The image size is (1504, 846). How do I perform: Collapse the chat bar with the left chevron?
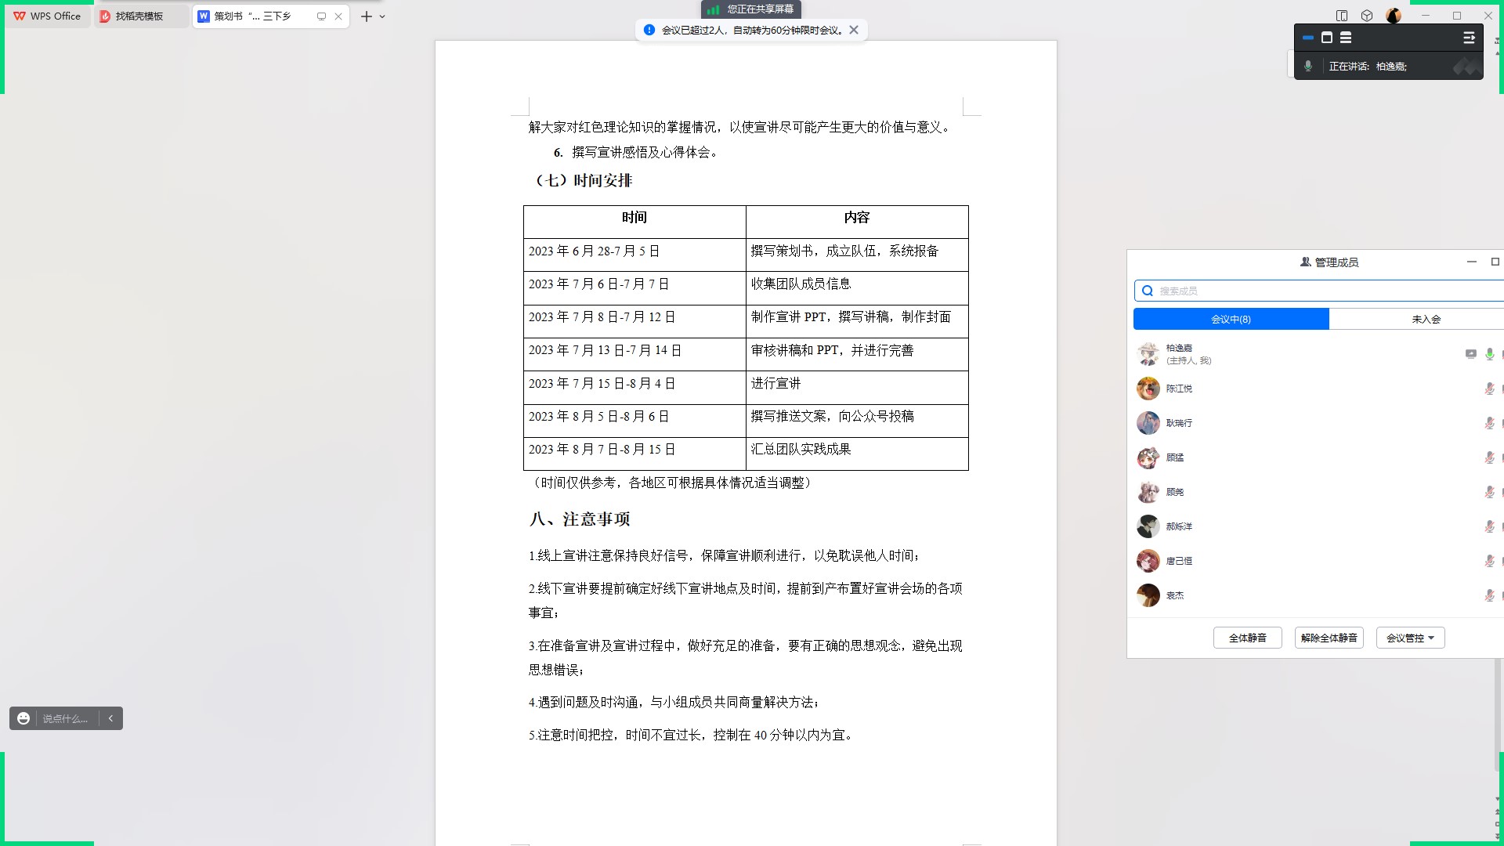(110, 718)
